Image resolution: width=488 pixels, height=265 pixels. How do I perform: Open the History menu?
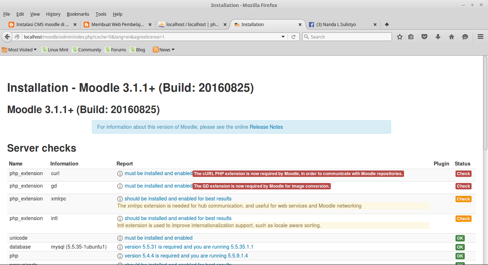(53, 14)
